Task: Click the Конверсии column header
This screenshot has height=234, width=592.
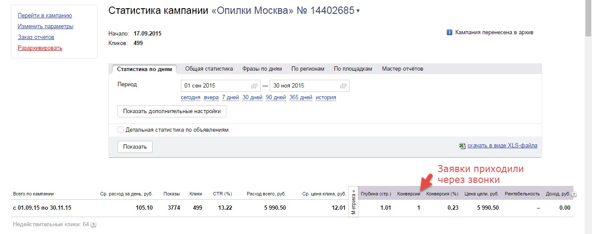Action: [409, 194]
